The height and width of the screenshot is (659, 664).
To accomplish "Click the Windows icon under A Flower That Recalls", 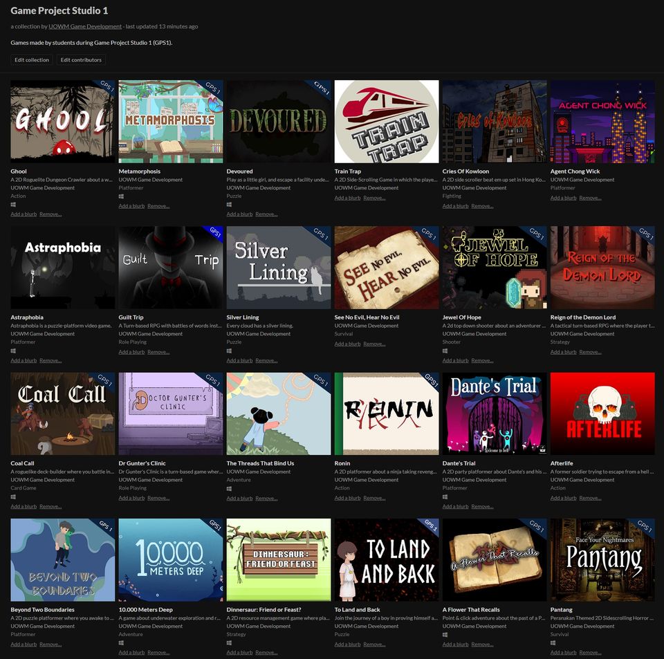I will (445, 635).
